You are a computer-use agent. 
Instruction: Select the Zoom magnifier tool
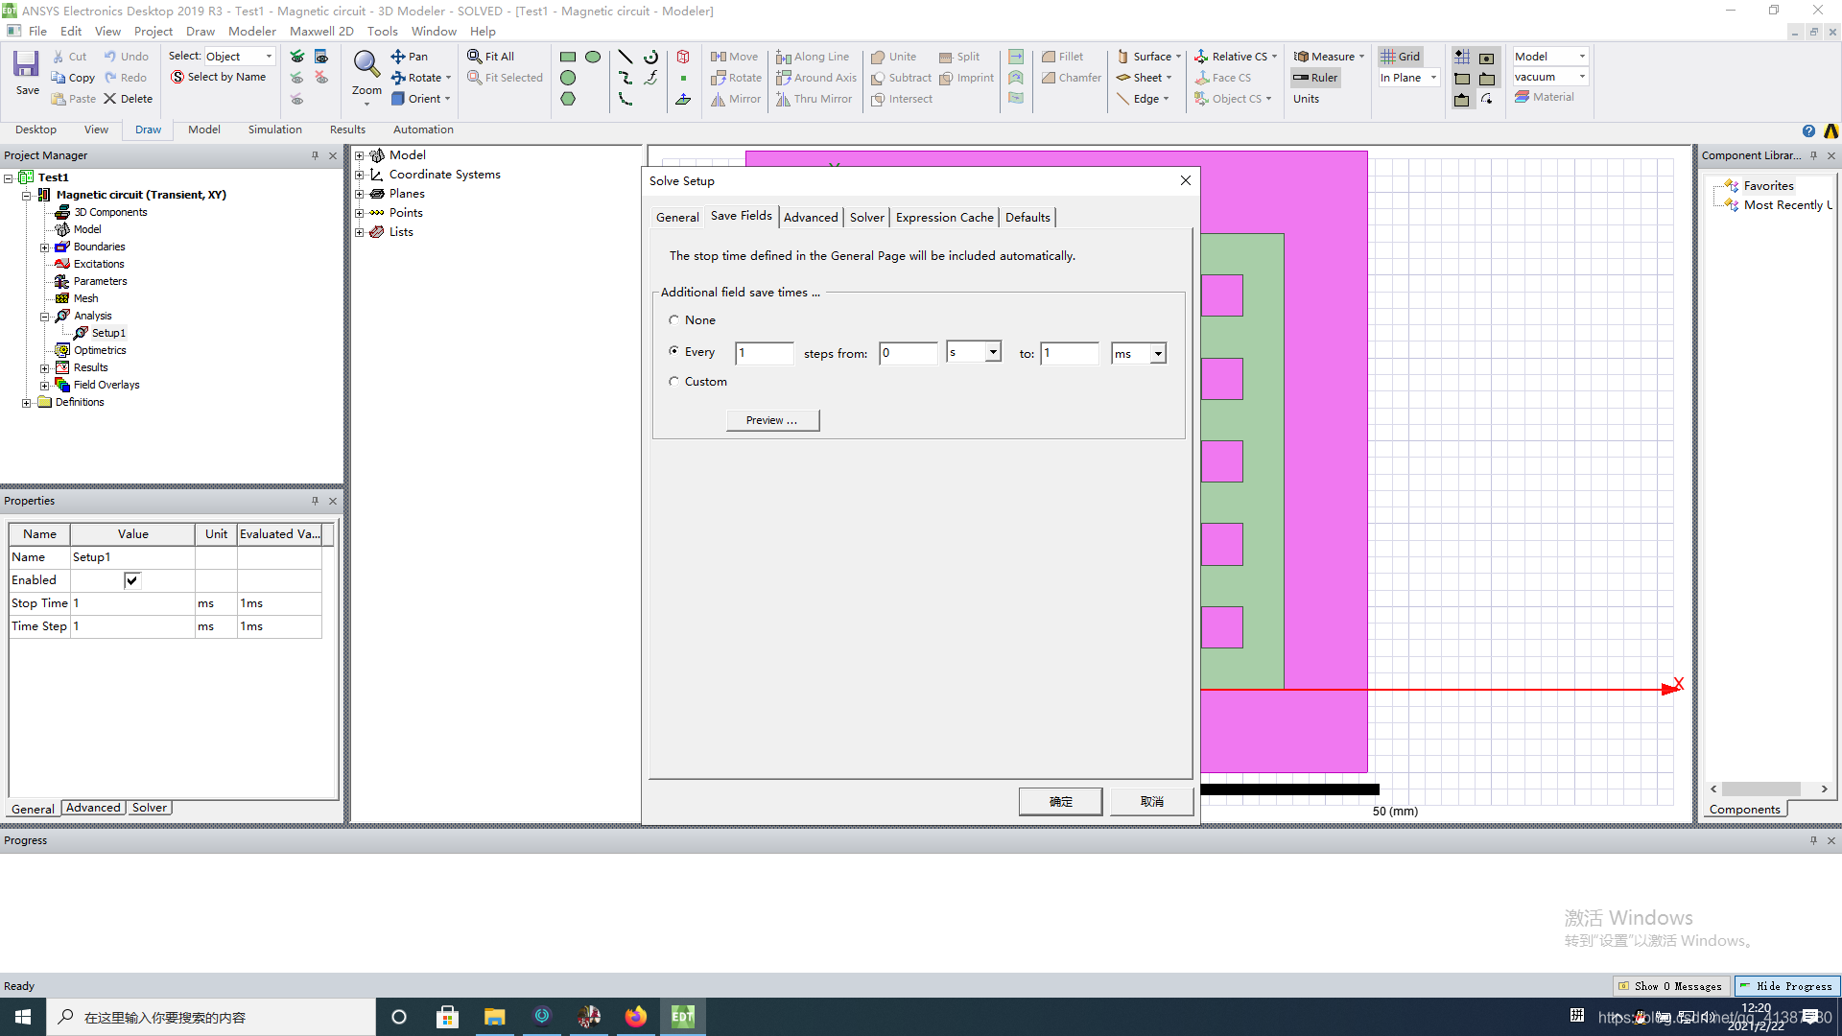coord(366,64)
